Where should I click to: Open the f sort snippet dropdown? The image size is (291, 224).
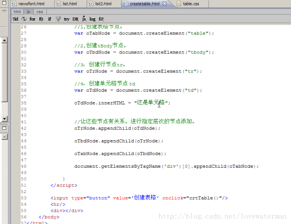(x=101, y=19)
